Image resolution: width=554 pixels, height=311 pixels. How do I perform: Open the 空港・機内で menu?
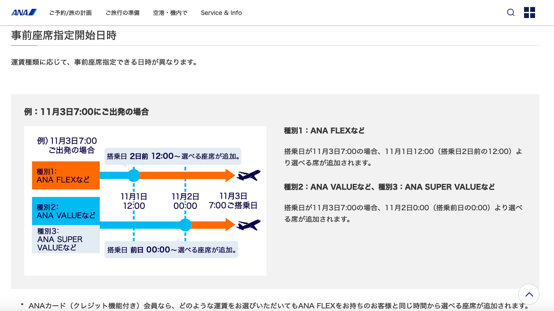click(170, 13)
